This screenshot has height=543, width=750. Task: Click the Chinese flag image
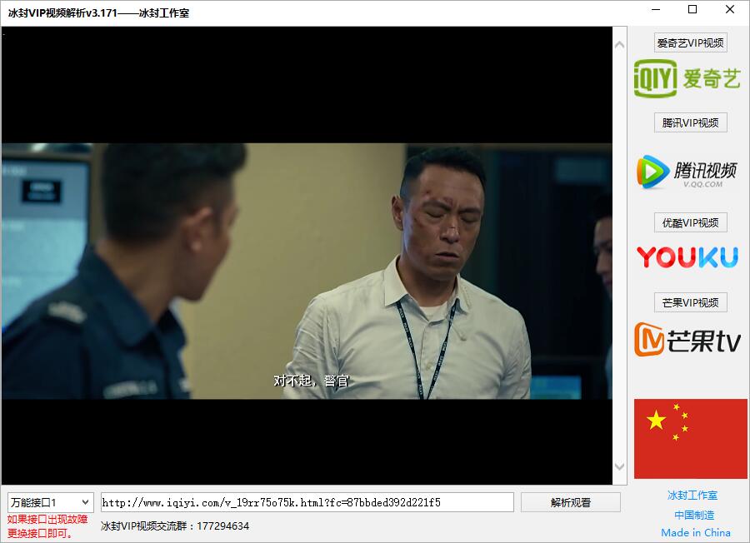tap(690, 439)
